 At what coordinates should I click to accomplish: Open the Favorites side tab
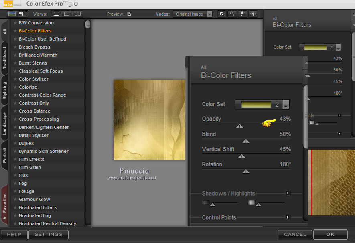[x=4, y=205]
